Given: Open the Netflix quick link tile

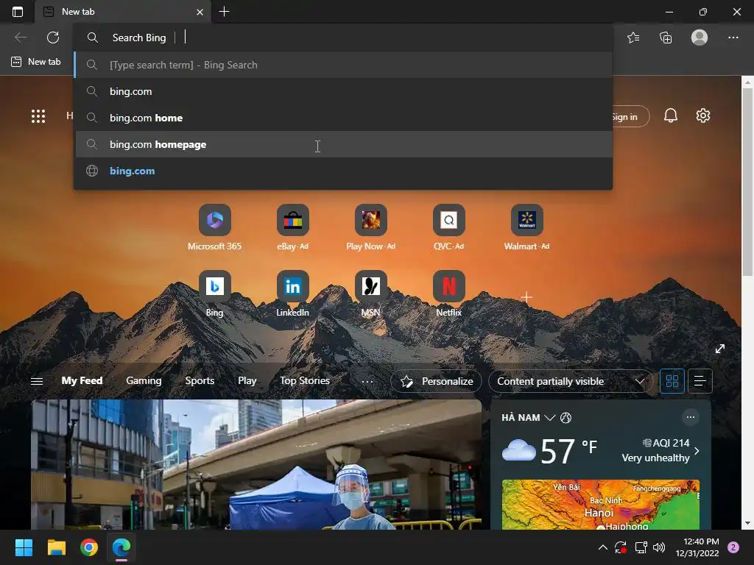Looking at the screenshot, I should coord(448,294).
